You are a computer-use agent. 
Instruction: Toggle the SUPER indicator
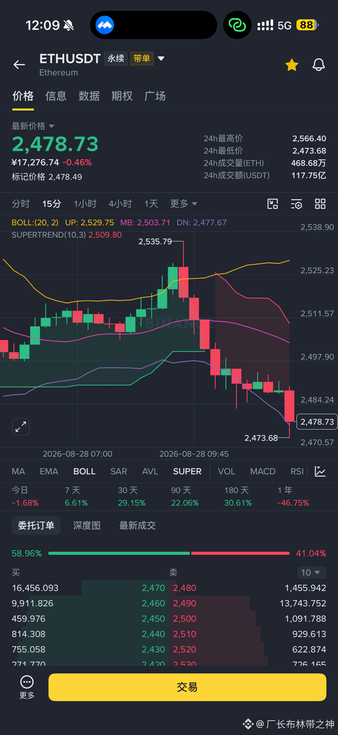coord(187,471)
